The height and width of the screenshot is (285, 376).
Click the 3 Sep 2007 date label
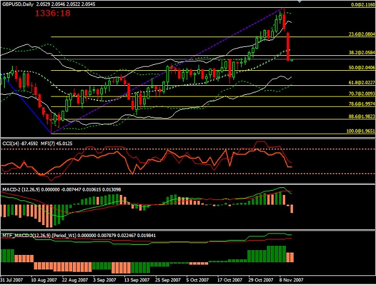pyautogui.click(x=105, y=280)
